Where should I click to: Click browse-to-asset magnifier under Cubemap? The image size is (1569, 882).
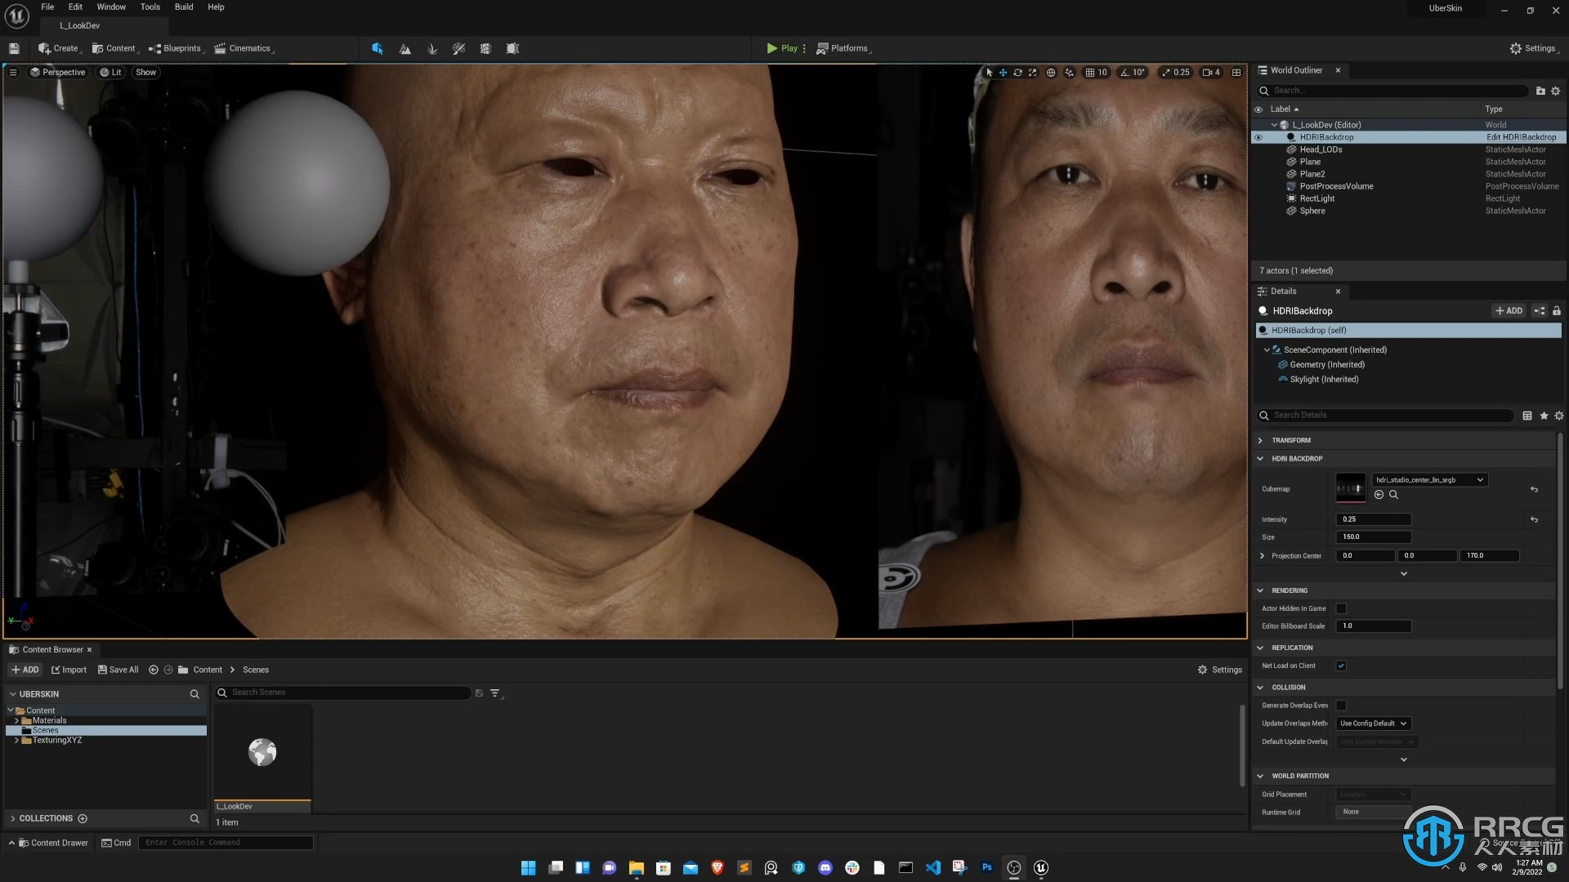1394,495
